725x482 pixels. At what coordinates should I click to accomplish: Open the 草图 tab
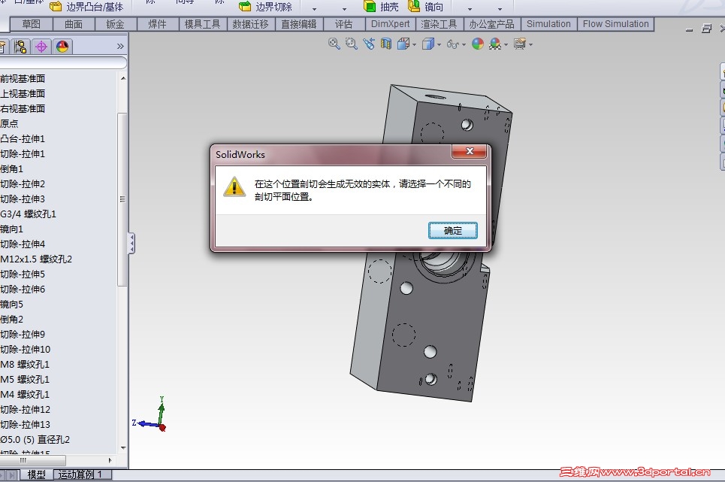click(x=31, y=24)
